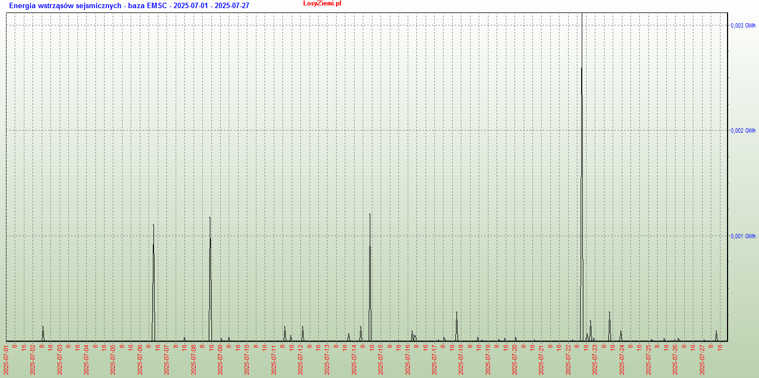Select the 2025-07-18 date label
Image resolution: width=759 pixels, height=378 pixels.
point(461,359)
